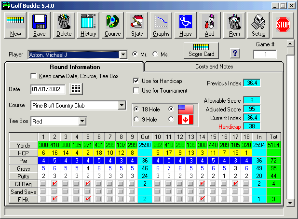The image size is (298, 219).
Task: Toggle Use for Handicap checkbox
Action: pos(136,81)
